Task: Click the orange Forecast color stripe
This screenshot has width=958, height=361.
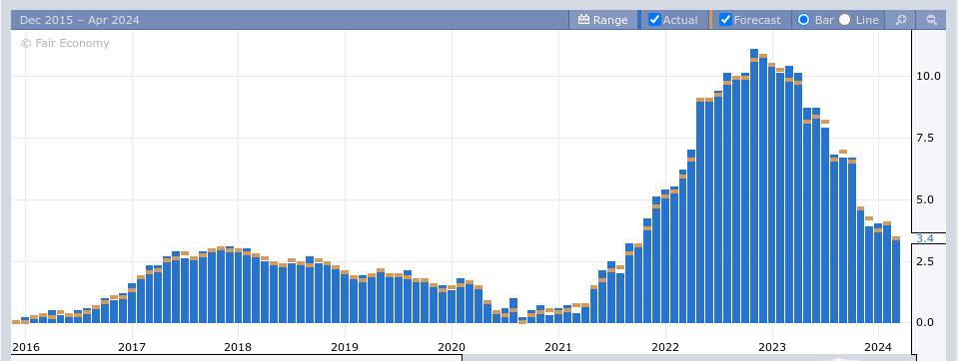Action: pyautogui.click(x=710, y=20)
